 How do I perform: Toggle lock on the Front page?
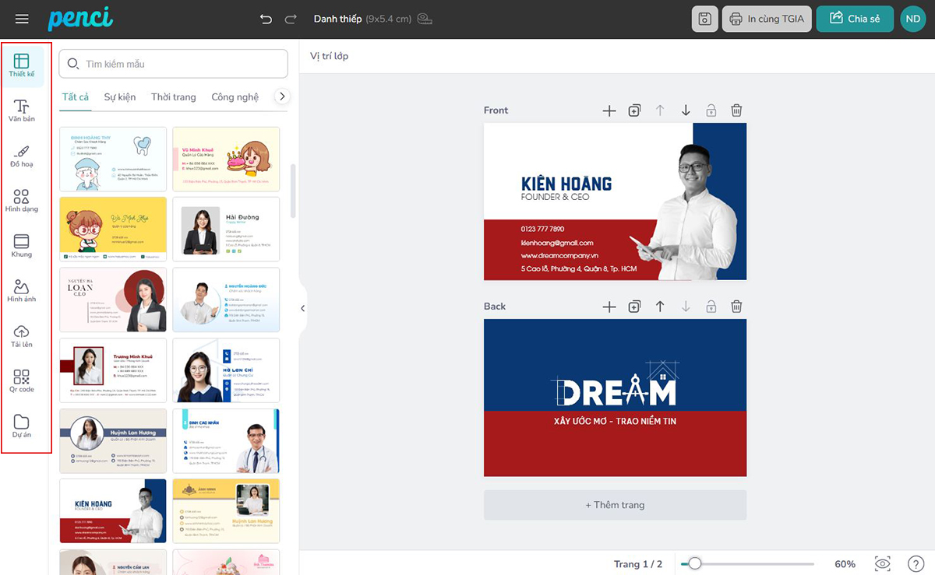[711, 110]
